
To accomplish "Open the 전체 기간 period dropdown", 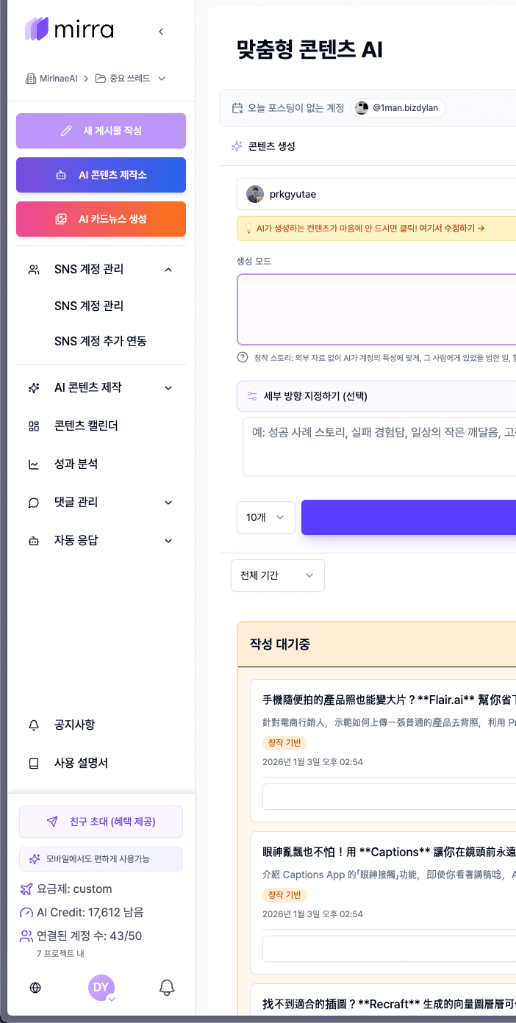I will [x=277, y=575].
